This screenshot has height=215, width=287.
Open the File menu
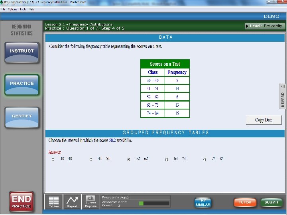point(3,9)
